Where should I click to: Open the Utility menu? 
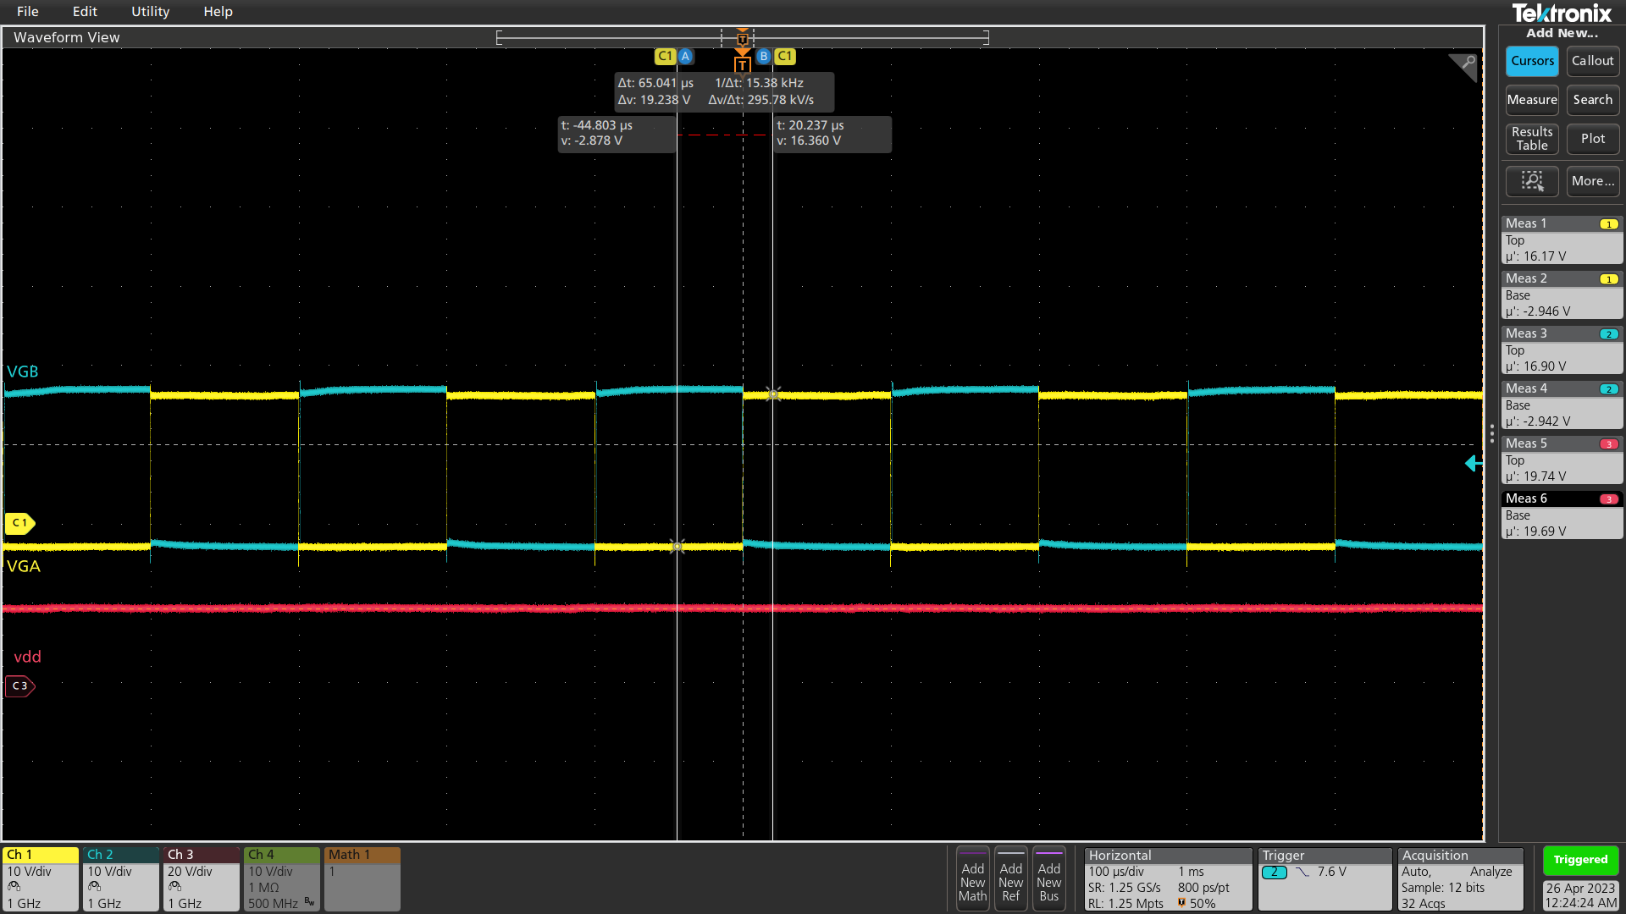[150, 11]
